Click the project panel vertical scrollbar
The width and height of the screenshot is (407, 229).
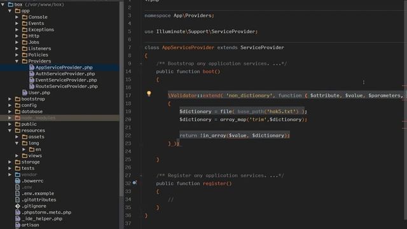pyautogui.click(x=121, y=99)
